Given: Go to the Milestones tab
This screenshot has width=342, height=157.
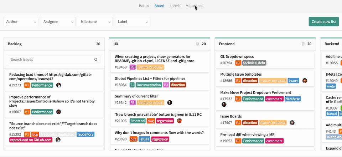Looking at the screenshot, I should click(x=194, y=6).
